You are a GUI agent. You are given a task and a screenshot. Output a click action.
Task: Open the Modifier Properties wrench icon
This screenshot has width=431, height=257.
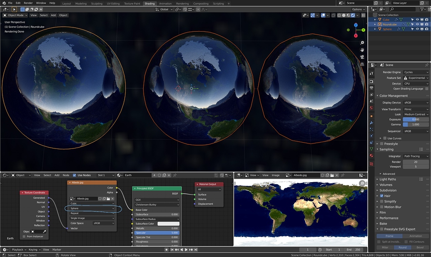[x=372, y=122]
